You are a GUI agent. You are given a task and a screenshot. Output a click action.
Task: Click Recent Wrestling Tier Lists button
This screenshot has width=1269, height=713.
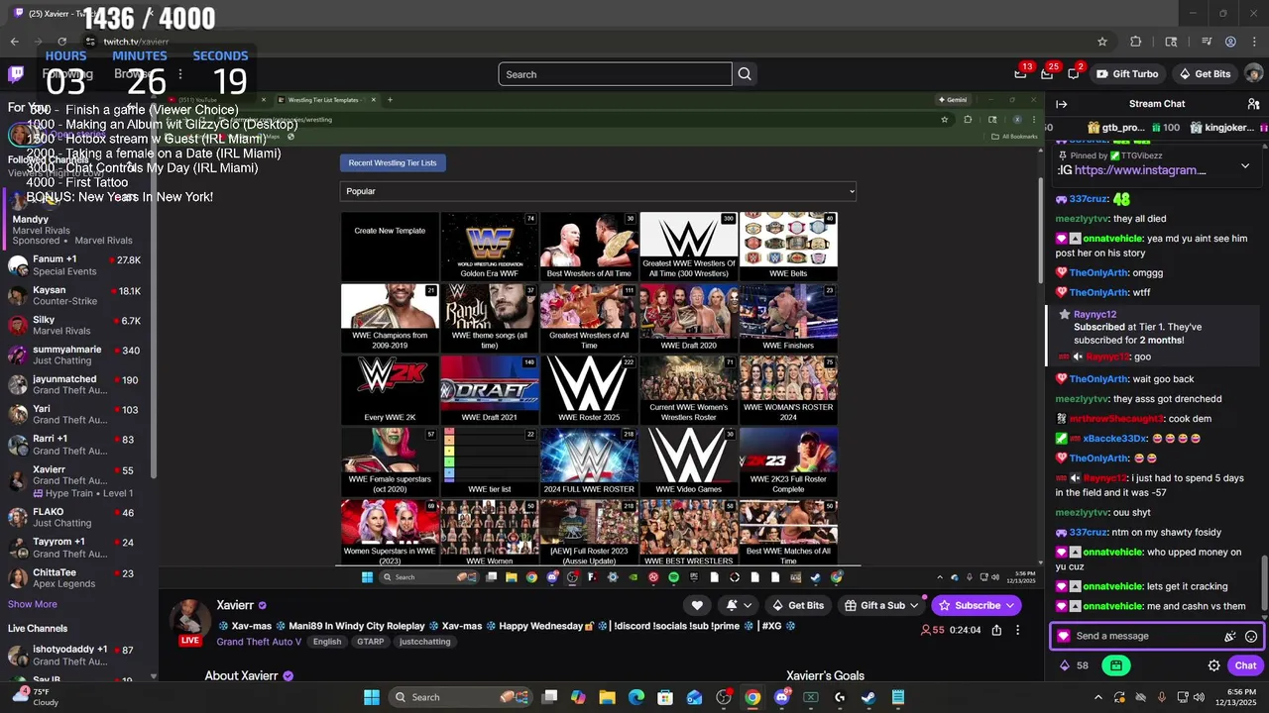(393, 162)
